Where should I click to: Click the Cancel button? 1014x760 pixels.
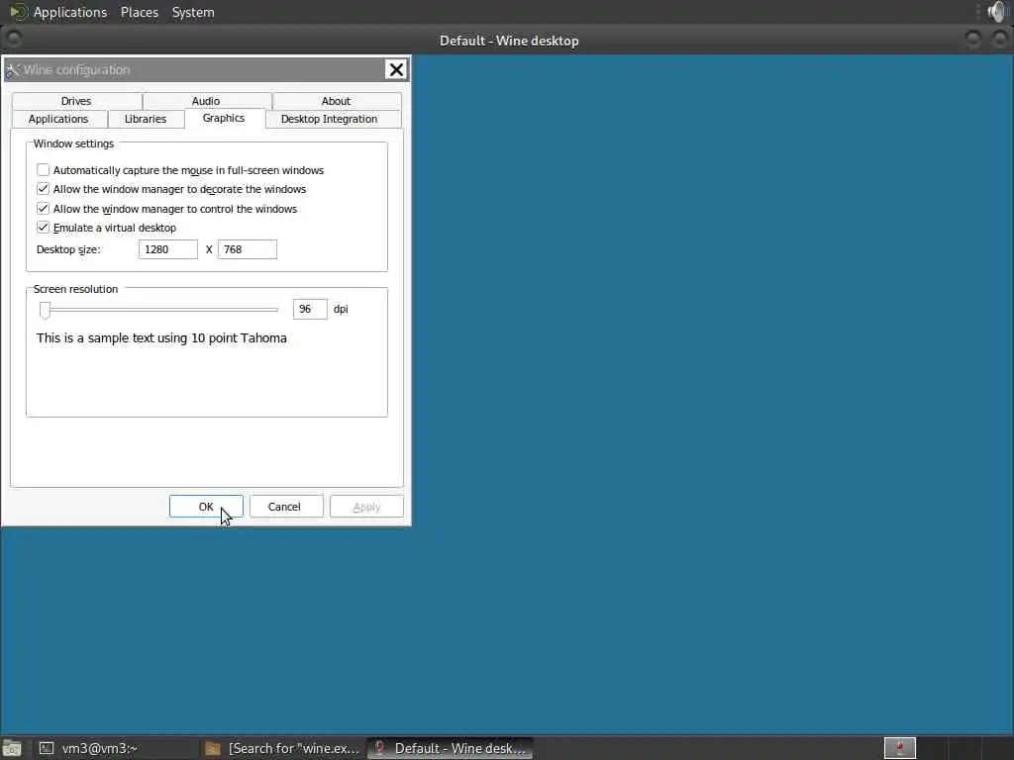(x=284, y=507)
